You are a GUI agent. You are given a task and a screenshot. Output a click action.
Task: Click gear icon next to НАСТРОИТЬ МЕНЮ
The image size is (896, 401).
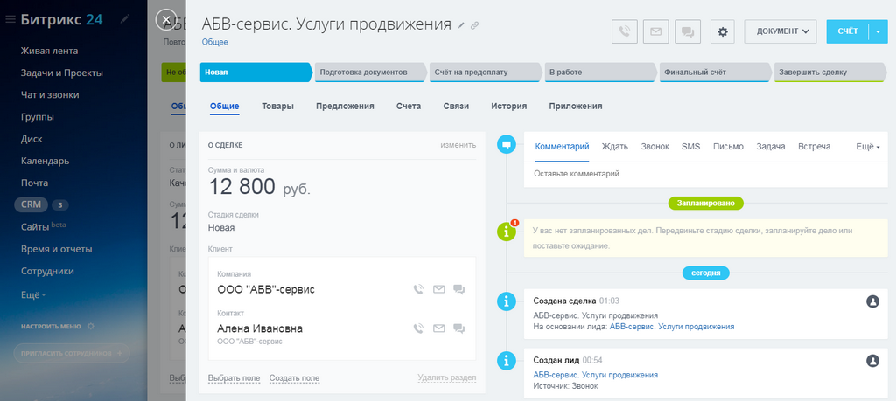[90, 327]
